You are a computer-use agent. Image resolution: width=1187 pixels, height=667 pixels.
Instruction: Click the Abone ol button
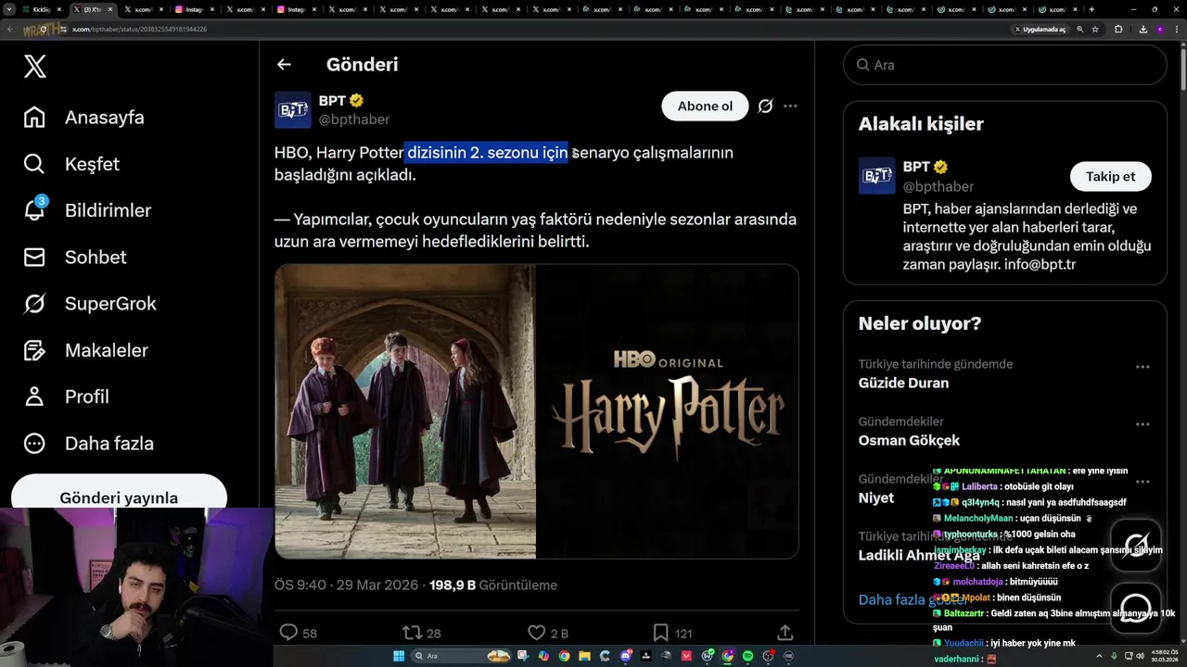click(705, 106)
